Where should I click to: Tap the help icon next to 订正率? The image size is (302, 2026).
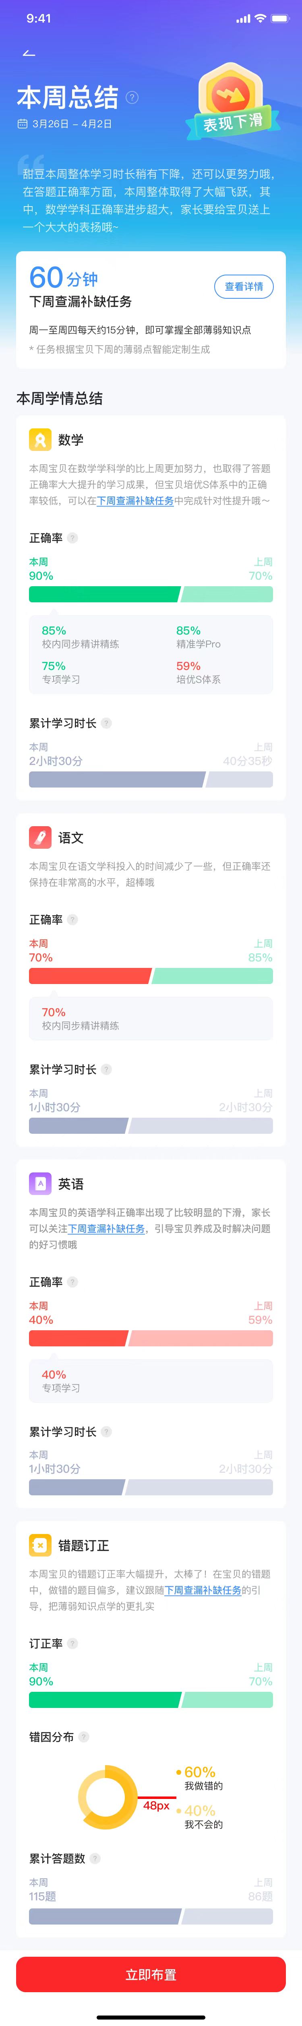[x=72, y=1643]
